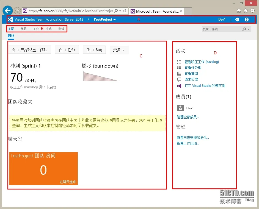Click the 管理全部成员... link
259x209 pixels.
[x=188, y=117]
